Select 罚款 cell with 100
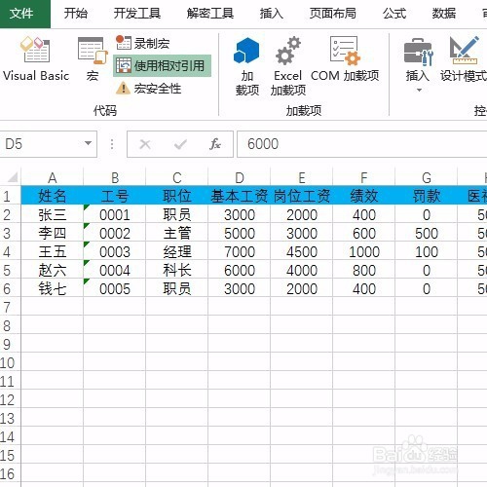 (x=427, y=251)
